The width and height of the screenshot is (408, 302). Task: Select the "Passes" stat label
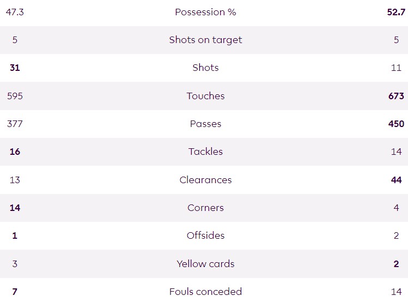tap(205, 124)
